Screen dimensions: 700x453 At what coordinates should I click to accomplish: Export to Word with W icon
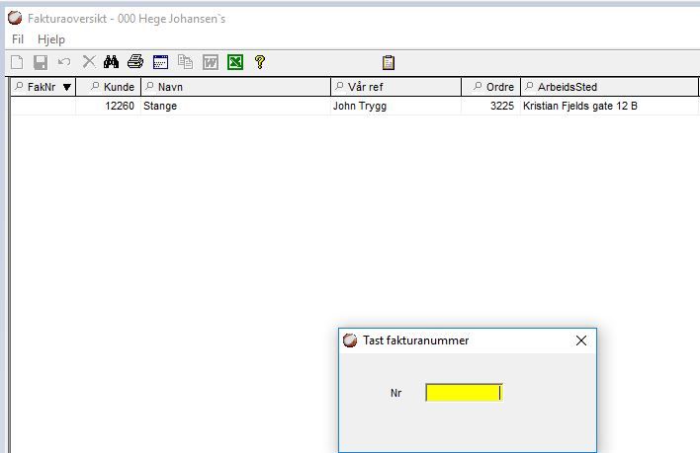point(211,62)
